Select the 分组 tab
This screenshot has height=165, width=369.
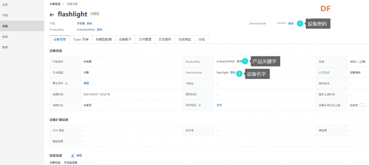point(201,39)
